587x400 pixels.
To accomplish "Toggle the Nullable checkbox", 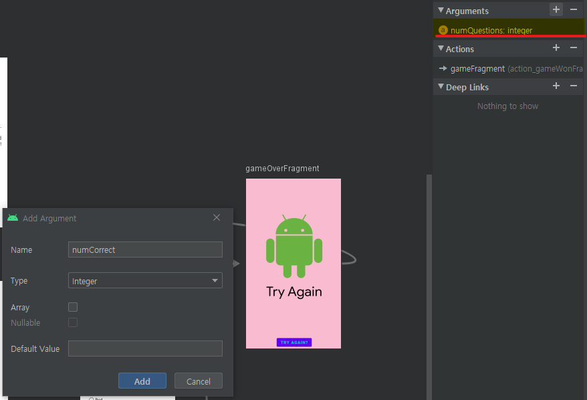I will pyautogui.click(x=73, y=322).
